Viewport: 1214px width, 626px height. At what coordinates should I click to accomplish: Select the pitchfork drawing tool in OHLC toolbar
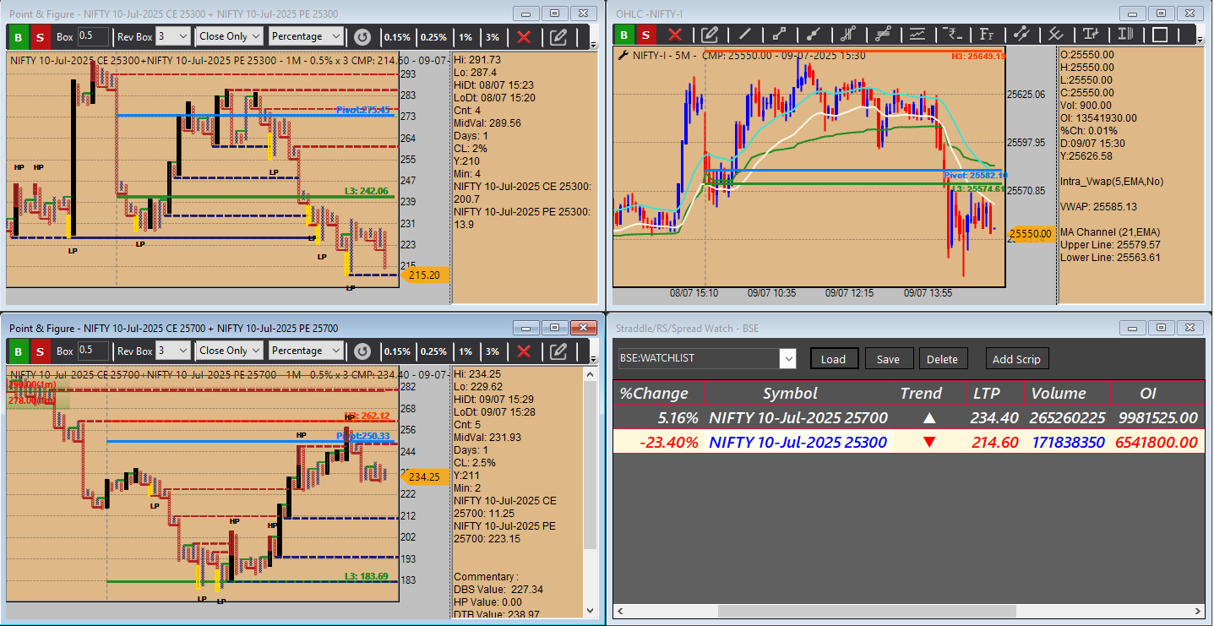point(848,35)
